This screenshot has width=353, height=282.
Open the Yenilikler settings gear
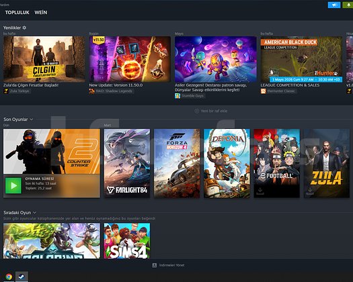24,28
